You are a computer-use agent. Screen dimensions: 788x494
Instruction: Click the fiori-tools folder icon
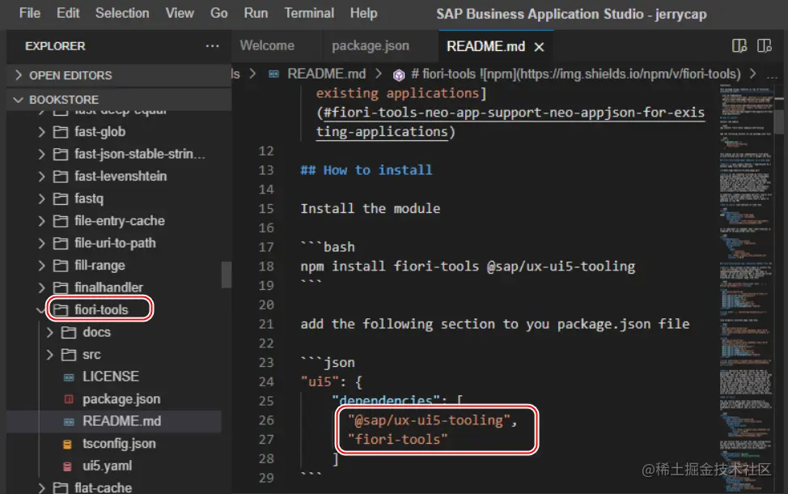[61, 310]
